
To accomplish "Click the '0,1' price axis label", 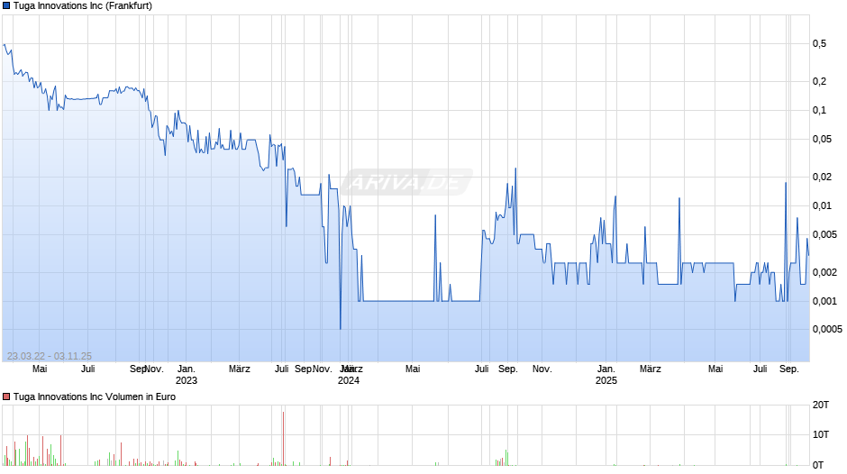I will 819,110.
